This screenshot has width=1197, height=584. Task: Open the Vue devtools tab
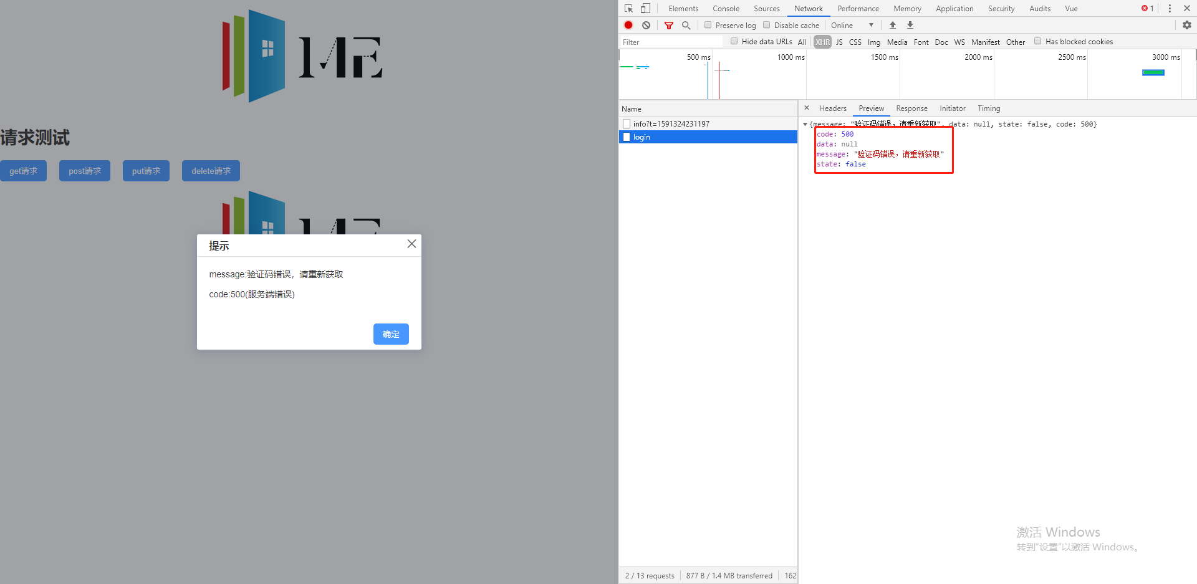coord(1071,9)
